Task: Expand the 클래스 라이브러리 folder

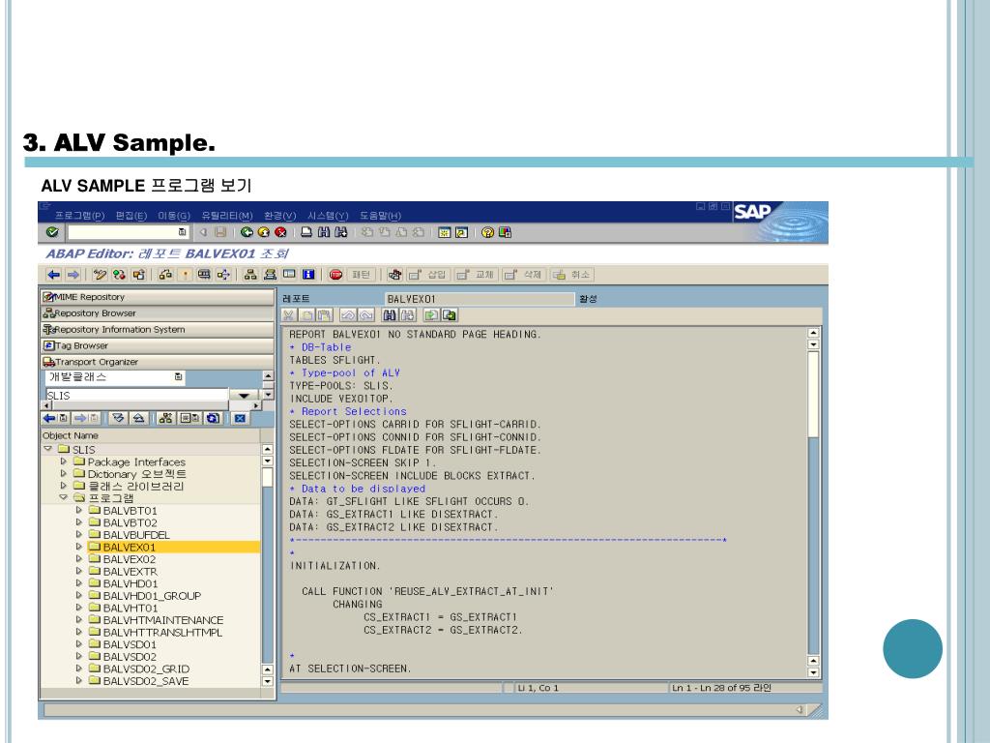Action: [63, 486]
